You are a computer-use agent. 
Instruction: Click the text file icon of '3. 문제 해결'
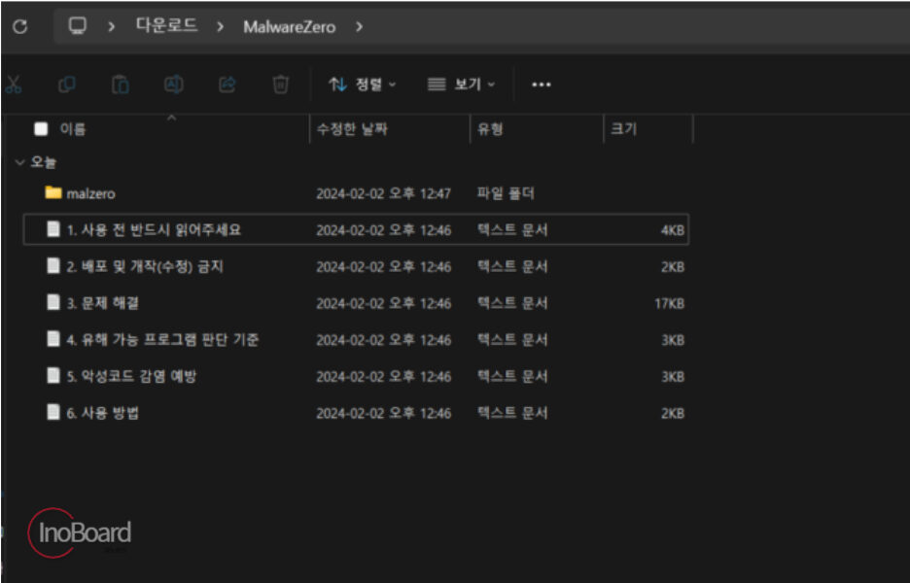(53, 302)
